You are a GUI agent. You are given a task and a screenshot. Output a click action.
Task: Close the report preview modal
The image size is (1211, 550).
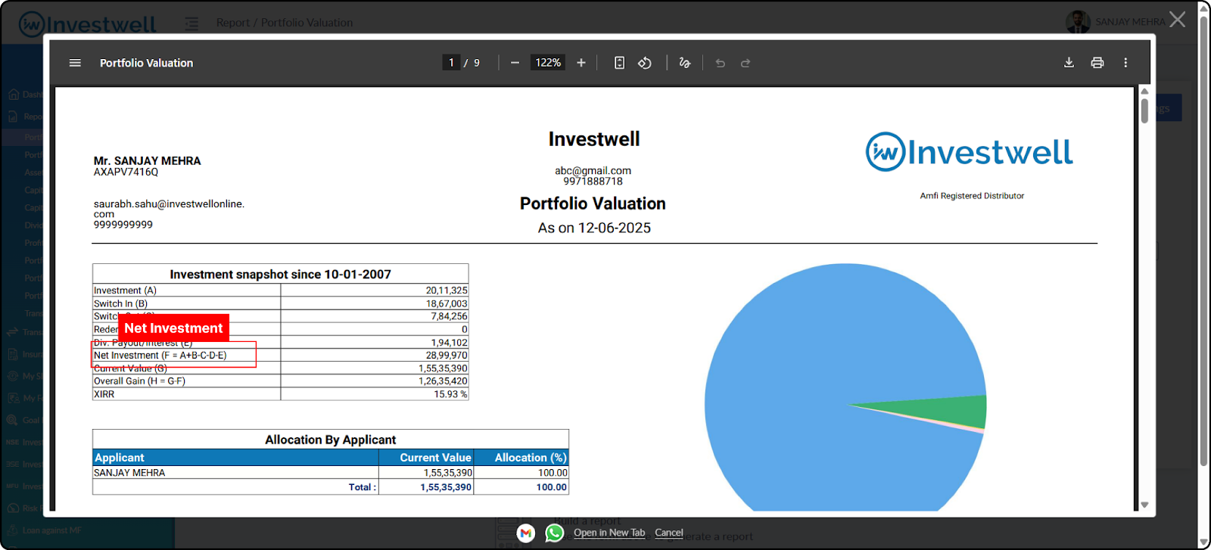(1178, 20)
